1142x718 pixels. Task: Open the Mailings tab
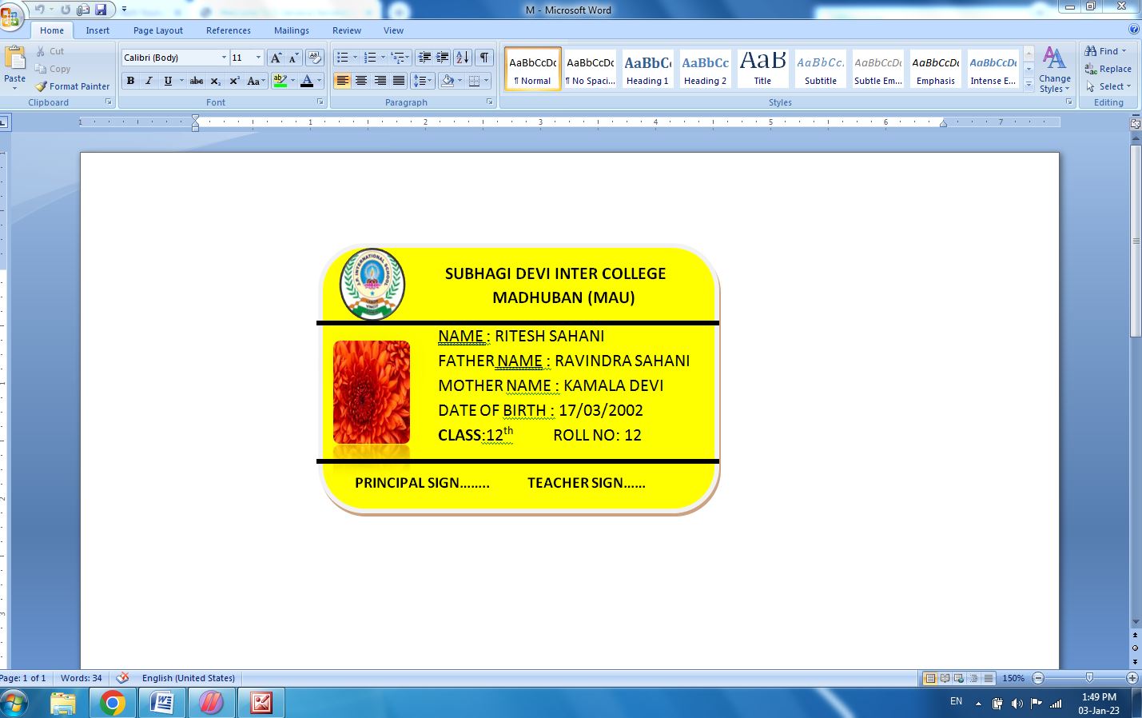(291, 30)
